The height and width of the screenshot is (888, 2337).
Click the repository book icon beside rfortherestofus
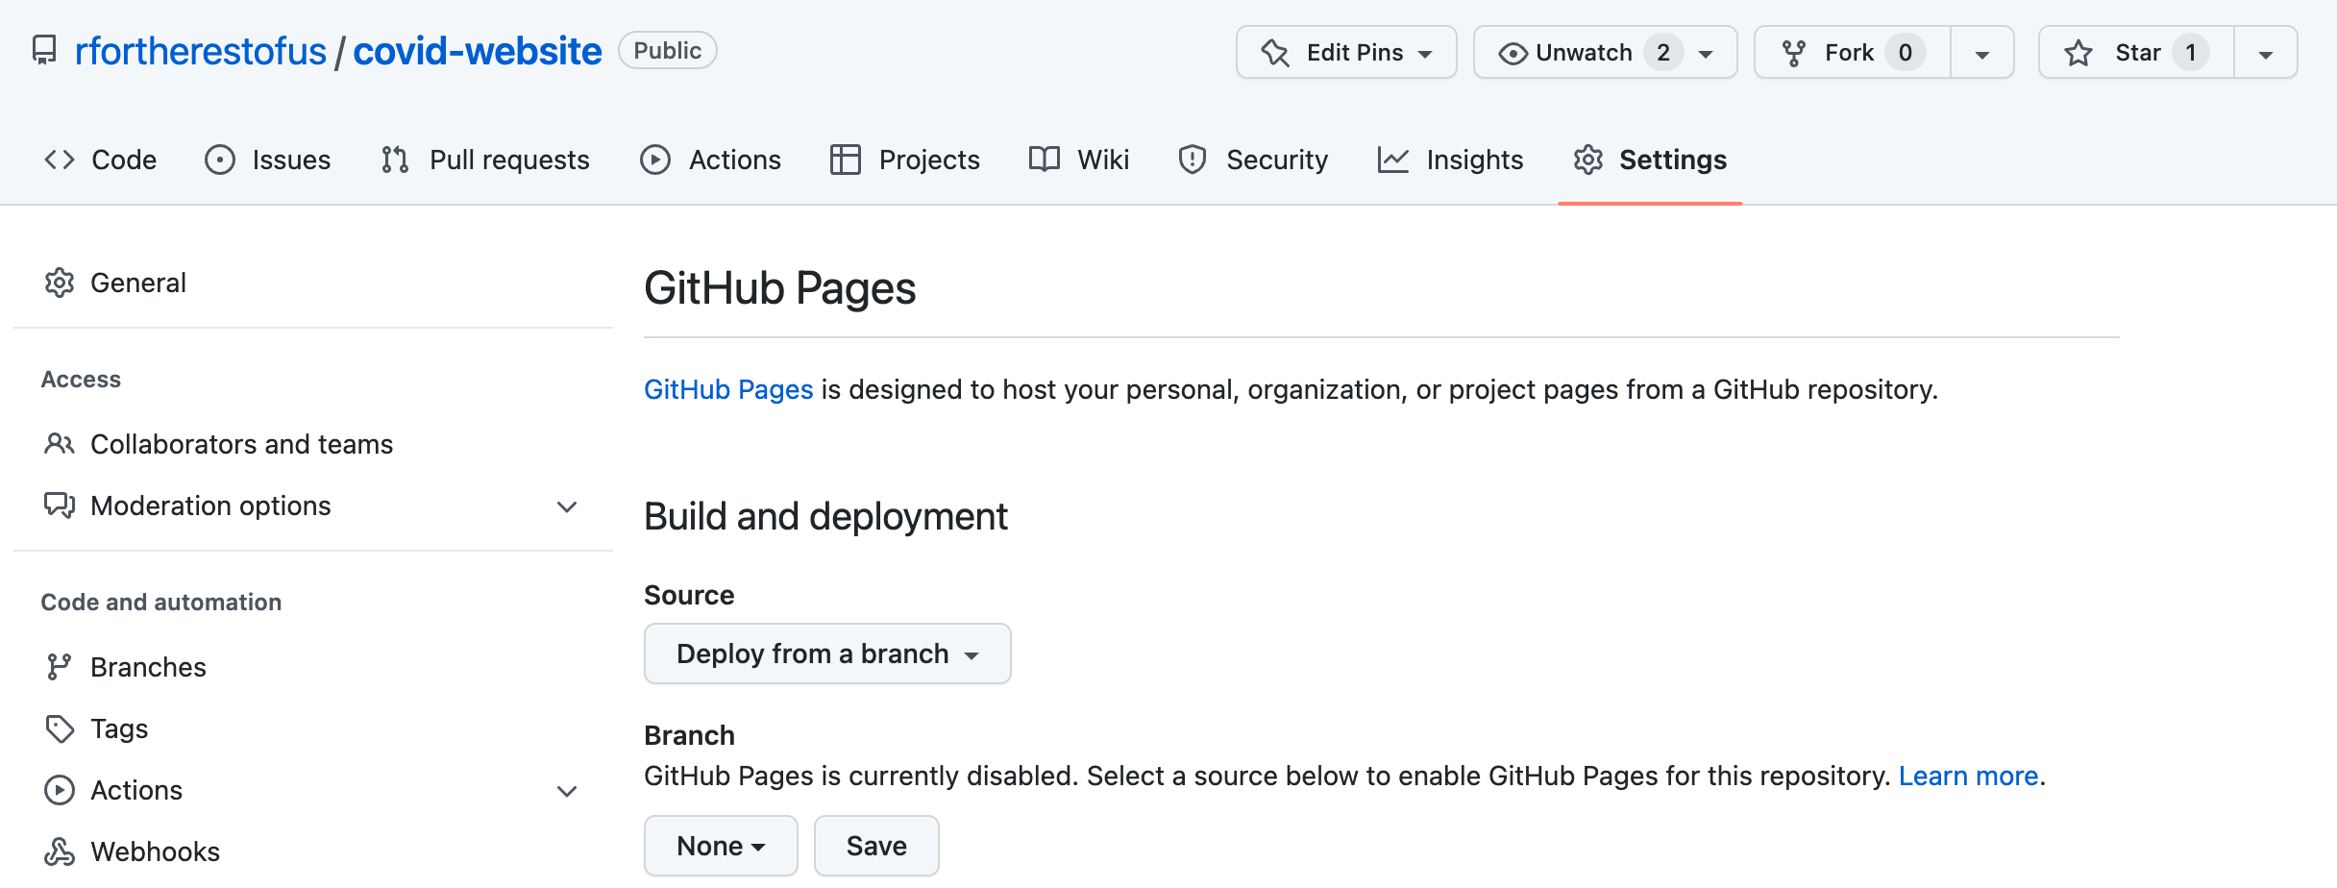[45, 50]
